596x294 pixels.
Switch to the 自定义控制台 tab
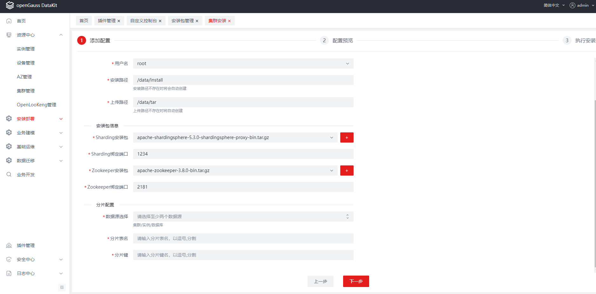click(143, 21)
